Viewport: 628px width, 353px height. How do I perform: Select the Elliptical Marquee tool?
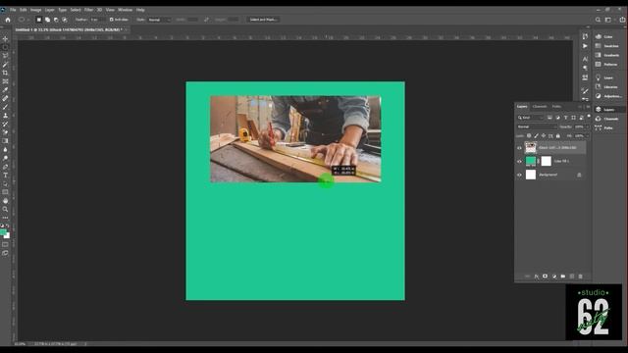[5, 47]
